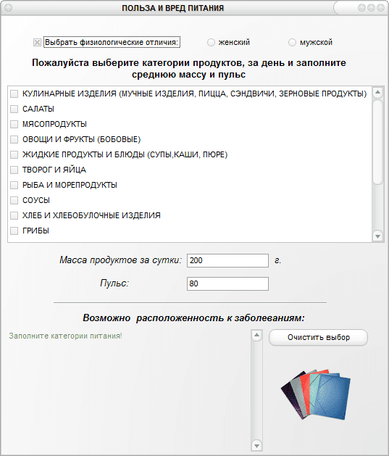Check the 'ГРИБЫ' category box

pos(14,231)
